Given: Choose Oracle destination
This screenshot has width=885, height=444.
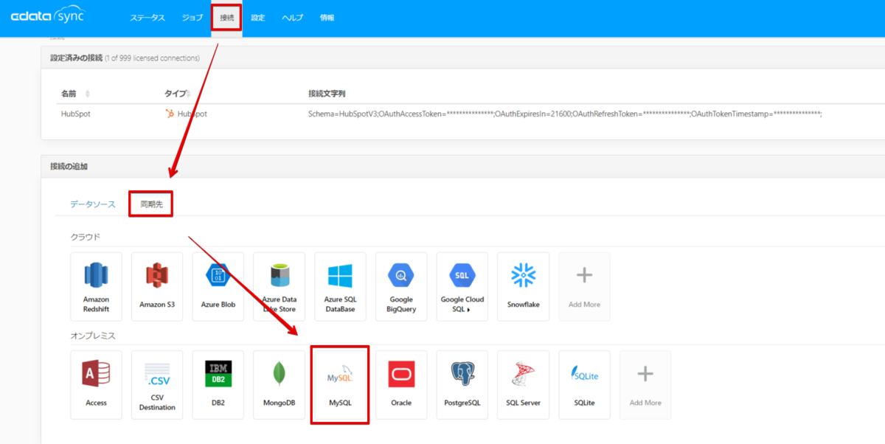Looking at the screenshot, I should point(401,385).
